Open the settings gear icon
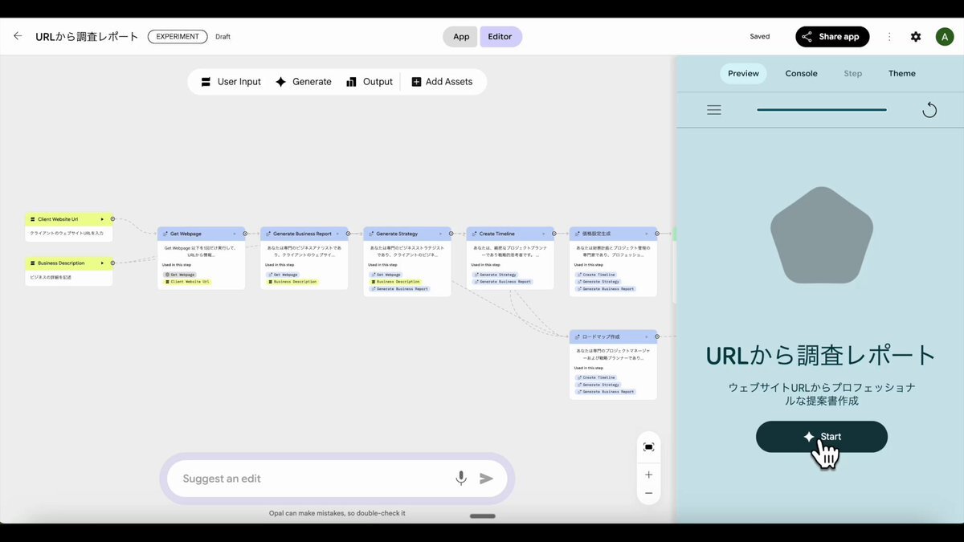 (916, 37)
